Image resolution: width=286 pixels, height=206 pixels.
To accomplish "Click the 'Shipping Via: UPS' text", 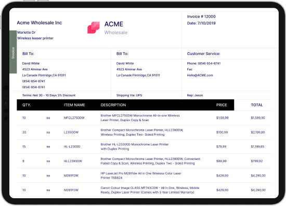I will [x=129, y=95].
